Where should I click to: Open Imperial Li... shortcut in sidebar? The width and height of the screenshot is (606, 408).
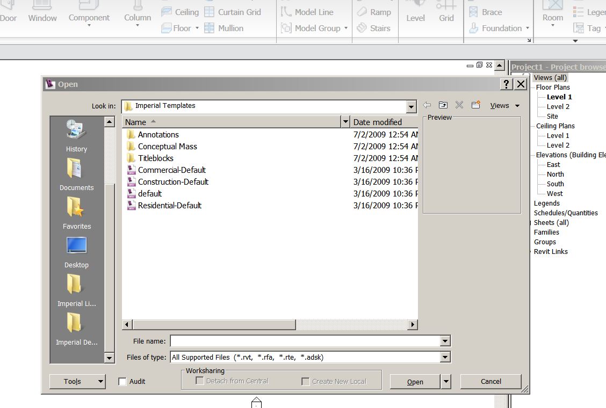pyautogui.click(x=76, y=290)
